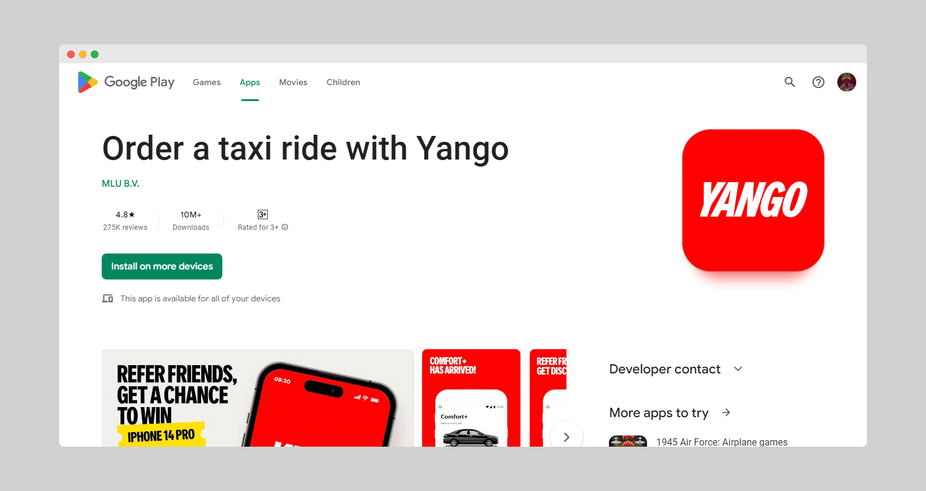Open the account profile avatar
The width and height of the screenshot is (926, 491).
click(847, 82)
